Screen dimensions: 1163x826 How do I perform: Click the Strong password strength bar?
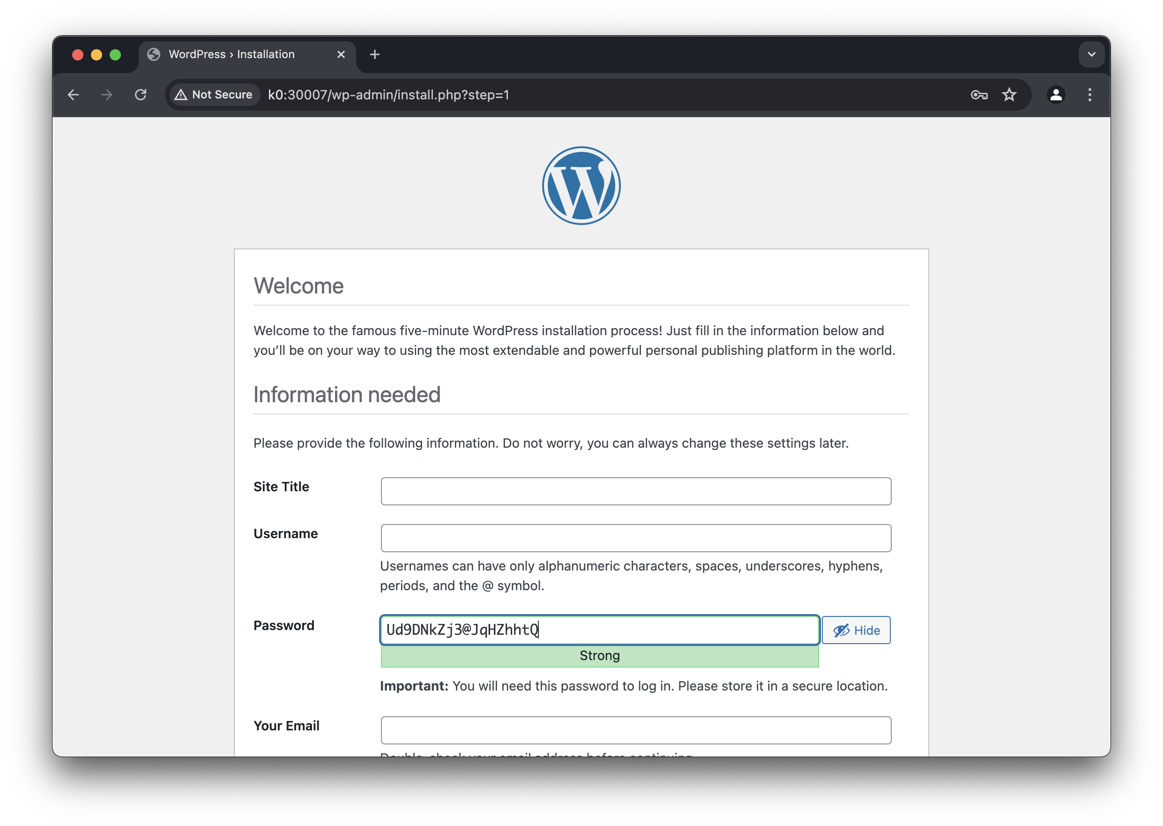[x=599, y=656]
